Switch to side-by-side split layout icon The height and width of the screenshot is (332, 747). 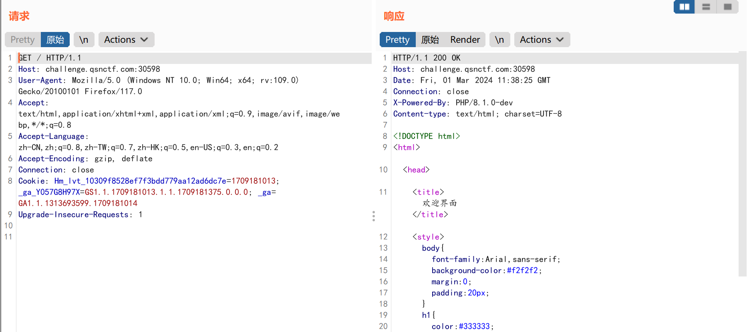684,7
